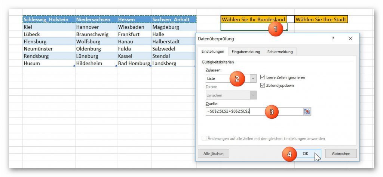Select the cell containing Hannover
Image resolution: width=383 pixels, height=177 pixels.
point(96,27)
